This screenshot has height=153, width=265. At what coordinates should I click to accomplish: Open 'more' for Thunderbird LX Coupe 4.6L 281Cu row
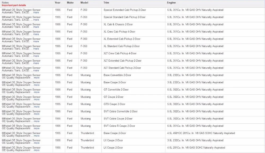pyautogui.click(x=37, y=150)
